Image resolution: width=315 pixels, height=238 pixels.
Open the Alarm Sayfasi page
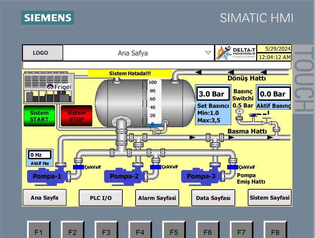(157, 198)
